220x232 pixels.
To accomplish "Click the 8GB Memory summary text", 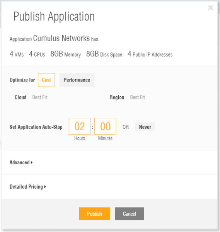I will pyautogui.click(x=66, y=54).
